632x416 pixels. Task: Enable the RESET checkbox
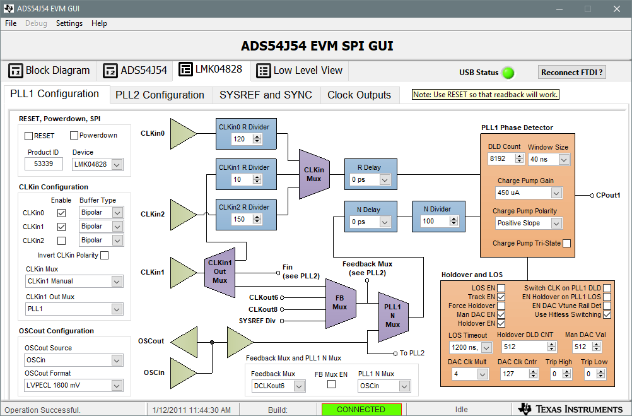click(x=28, y=136)
